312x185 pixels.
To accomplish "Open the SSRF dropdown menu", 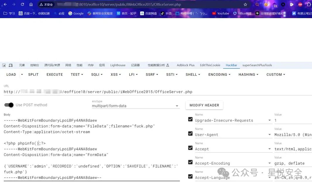I will pos(152,75).
